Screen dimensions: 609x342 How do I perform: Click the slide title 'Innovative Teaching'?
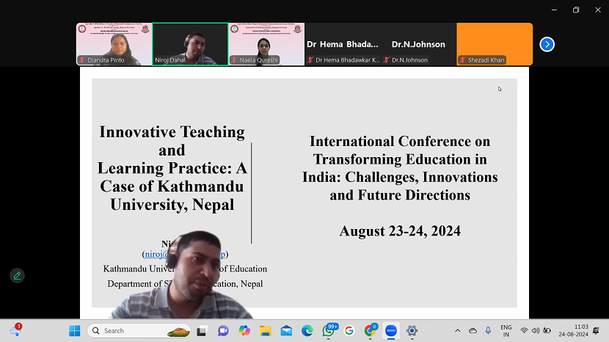coord(172,132)
